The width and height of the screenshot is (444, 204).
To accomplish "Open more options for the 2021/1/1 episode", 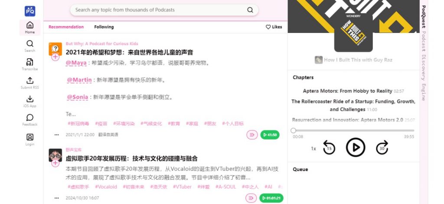I will pos(57,135).
